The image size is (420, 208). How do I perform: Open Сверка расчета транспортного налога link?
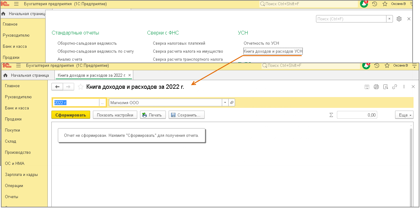[x=188, y=59]
